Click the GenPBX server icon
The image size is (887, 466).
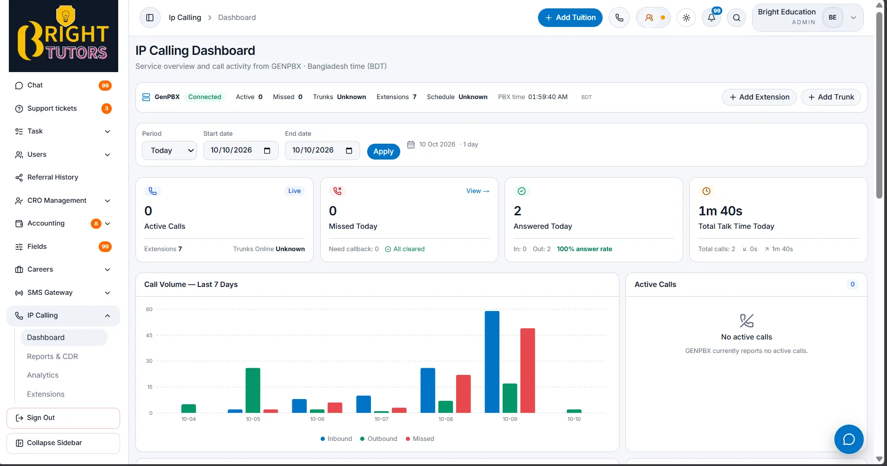tap(146, 97)
